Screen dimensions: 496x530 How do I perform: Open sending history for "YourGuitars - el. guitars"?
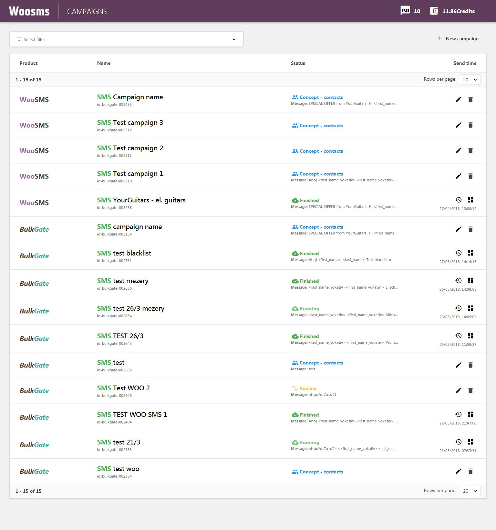[x=458, y=199]
